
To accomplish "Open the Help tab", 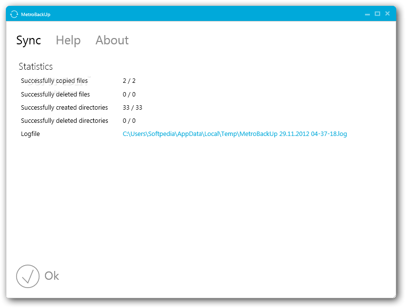I will (x=68, y=40).
